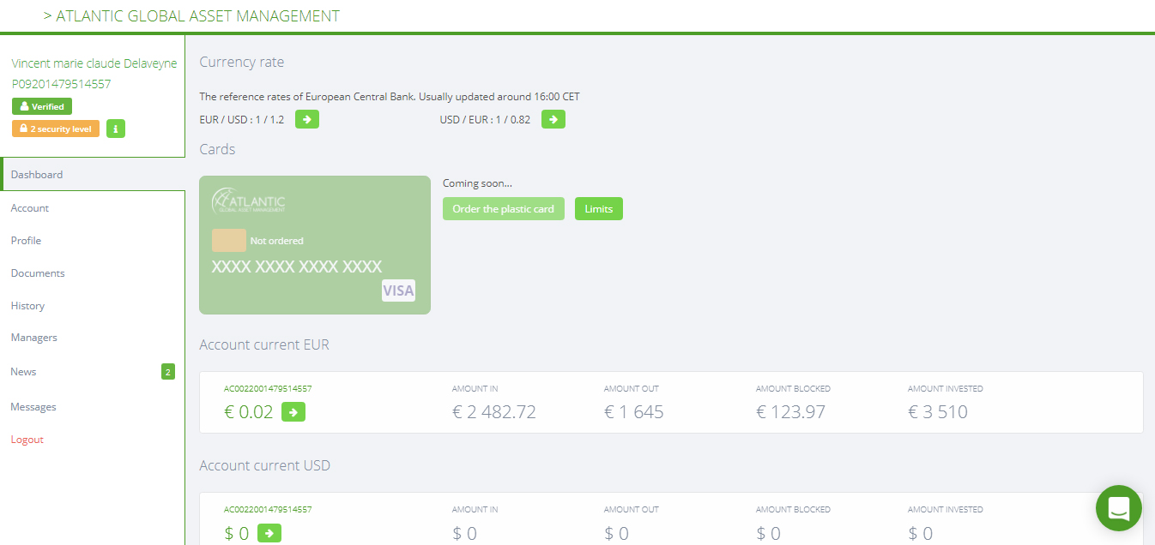Click the Logout link
This screenshot has height=545, width=1155.
point(27,440)
